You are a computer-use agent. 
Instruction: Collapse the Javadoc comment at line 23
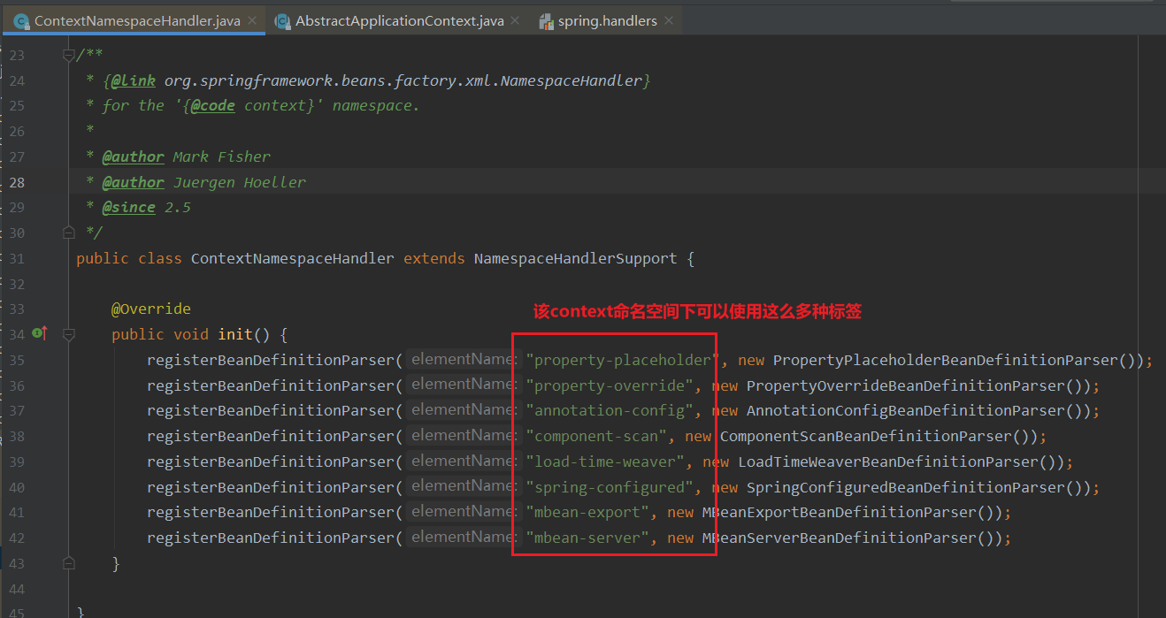69,56
